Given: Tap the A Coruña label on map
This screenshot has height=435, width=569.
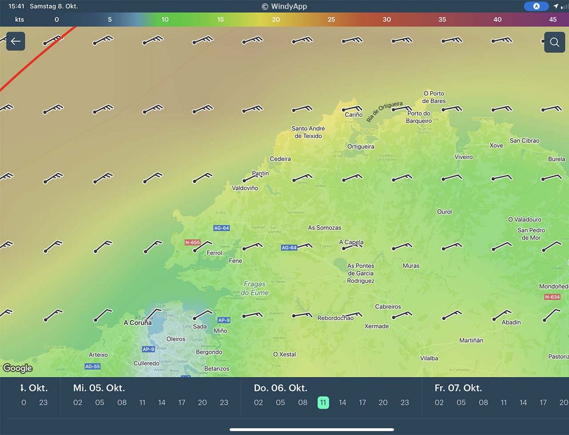Looking at the screenshot, I should [138, 323].
